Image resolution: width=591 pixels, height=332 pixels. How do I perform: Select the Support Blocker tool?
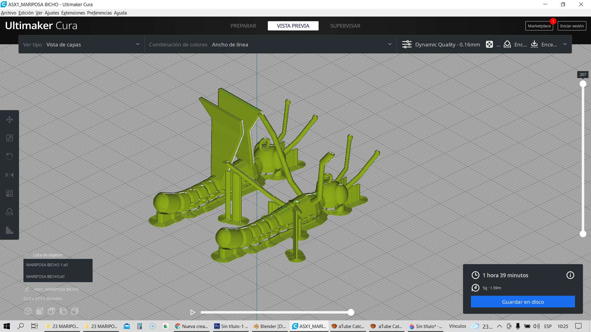(9, 212)
